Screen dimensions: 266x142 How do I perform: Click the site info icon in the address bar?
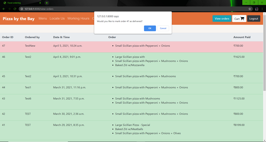coord(22,9)
